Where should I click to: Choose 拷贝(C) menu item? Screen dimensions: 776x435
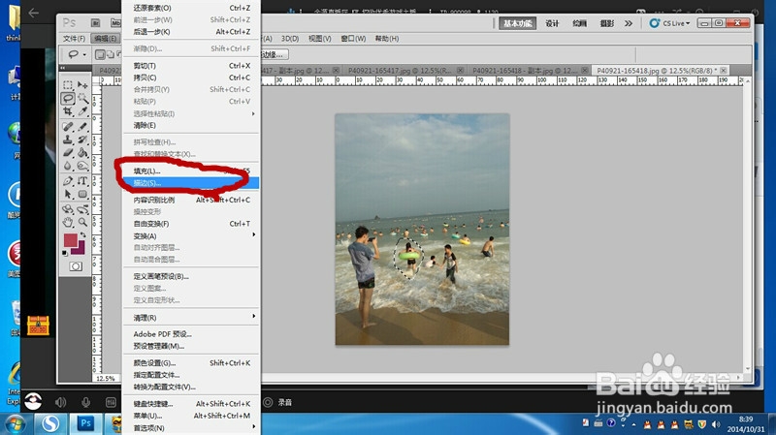click(x=191, y=78)
